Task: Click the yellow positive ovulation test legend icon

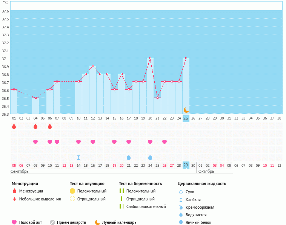Action: point(72,191)
